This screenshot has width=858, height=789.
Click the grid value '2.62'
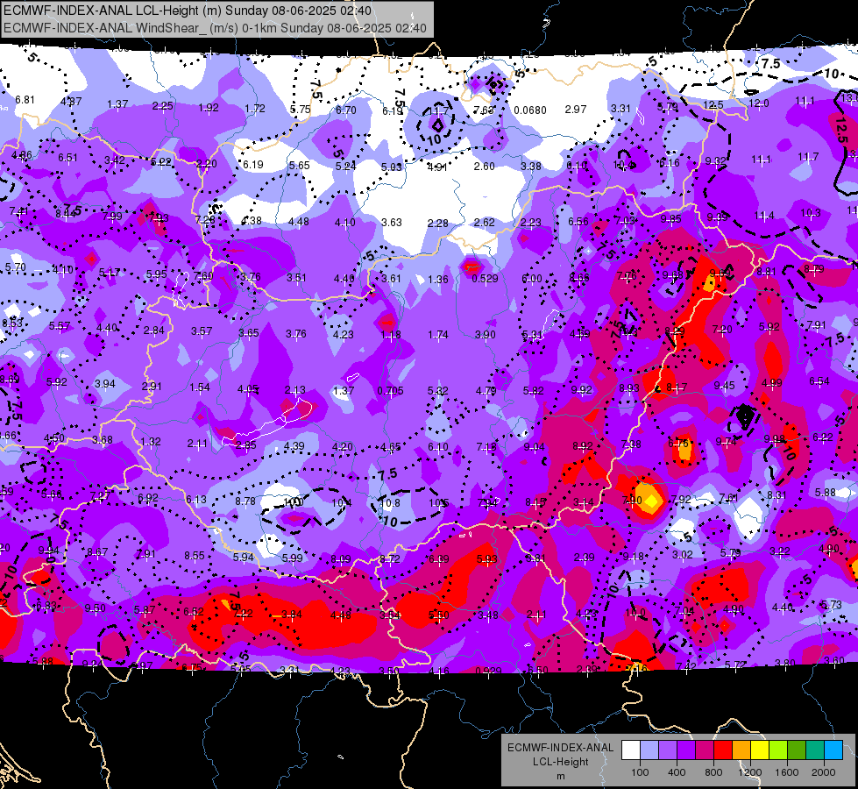point(485,223)
